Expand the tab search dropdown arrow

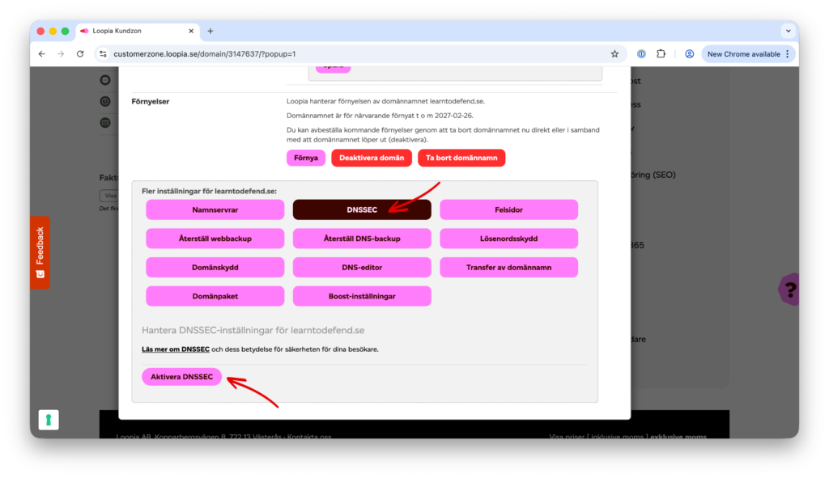787,31
